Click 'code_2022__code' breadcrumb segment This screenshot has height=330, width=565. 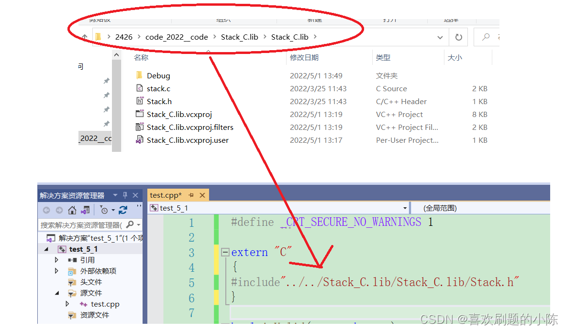pos(177,37)
